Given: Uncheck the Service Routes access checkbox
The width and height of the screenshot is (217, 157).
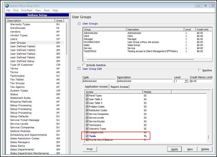Looking at the screenshot, I should (x=87, y=121).
